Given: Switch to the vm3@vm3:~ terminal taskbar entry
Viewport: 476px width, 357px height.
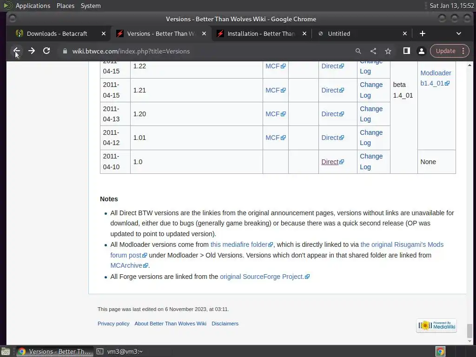Looking at the screenshot, I should [120, 351].
